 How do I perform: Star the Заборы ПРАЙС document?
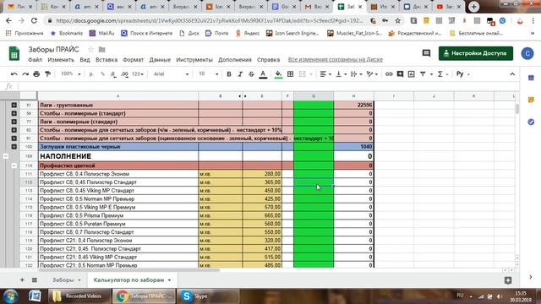pos(90,49)
